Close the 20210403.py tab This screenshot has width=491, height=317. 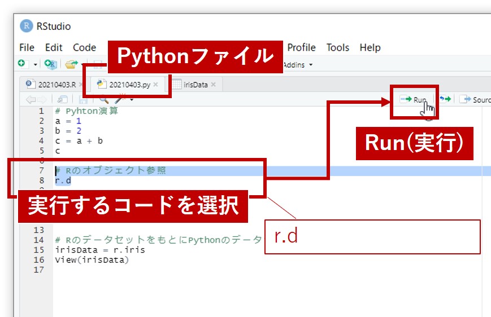coord(156,85)
